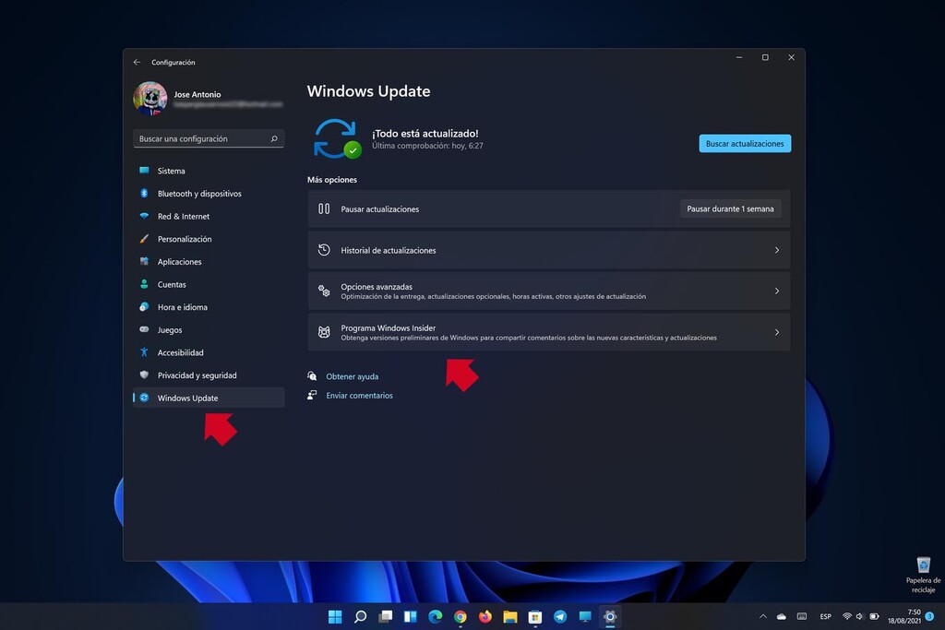The height and width of the screenshot is (630, 945).
Task: Select Aplicaciones in the sidebar
Action: pyautogui.click(x=209, y=262)
